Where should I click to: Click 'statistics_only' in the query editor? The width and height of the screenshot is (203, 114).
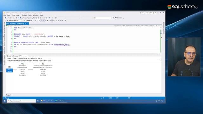[61, 45]
